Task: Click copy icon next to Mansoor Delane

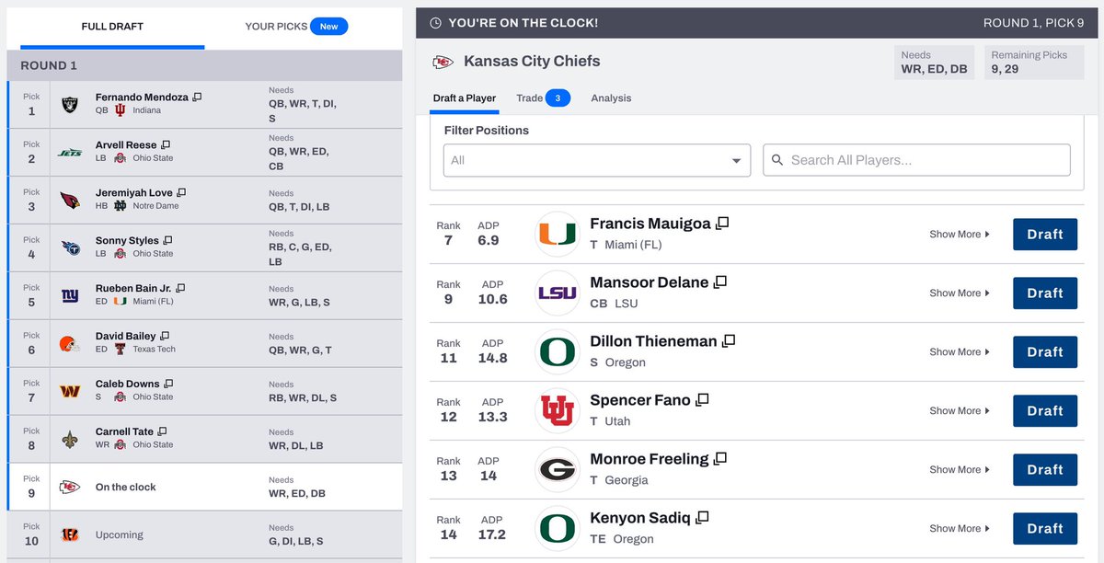Action: (x=720, y=281)
